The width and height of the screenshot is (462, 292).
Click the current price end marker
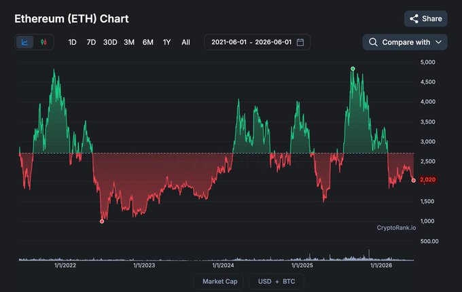pos(413,181)
